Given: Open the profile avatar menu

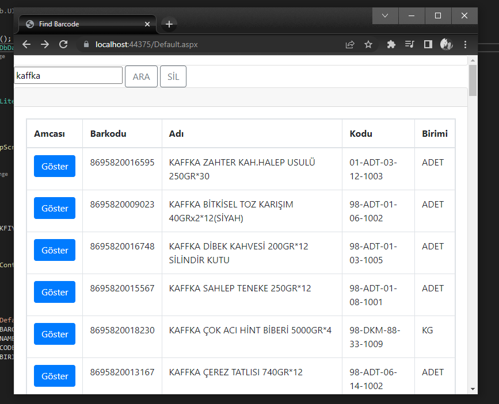Looking at the screenshot, I should tap(446, 44).
